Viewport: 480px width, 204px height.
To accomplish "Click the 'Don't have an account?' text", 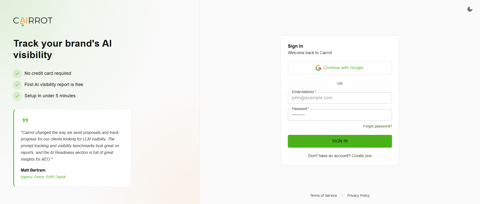I will (329, 156).
